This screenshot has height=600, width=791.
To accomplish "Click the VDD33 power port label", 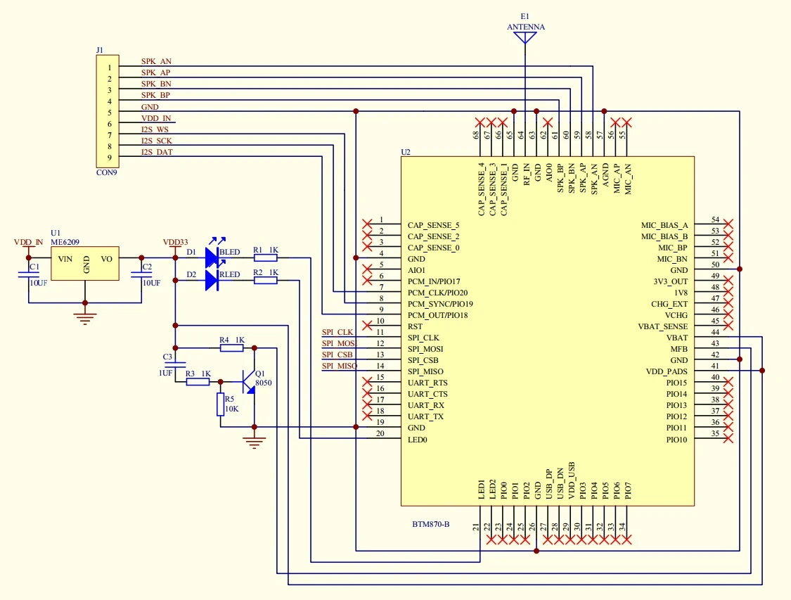I will click(x=176, y=242).
